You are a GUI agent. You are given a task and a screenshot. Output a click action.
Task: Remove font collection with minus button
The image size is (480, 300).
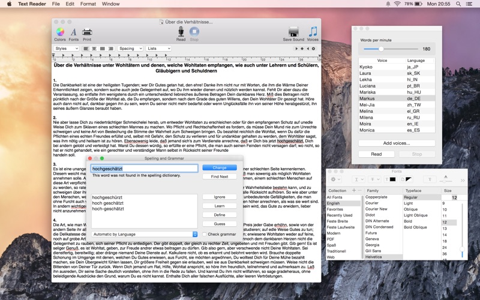pos(359,190)
